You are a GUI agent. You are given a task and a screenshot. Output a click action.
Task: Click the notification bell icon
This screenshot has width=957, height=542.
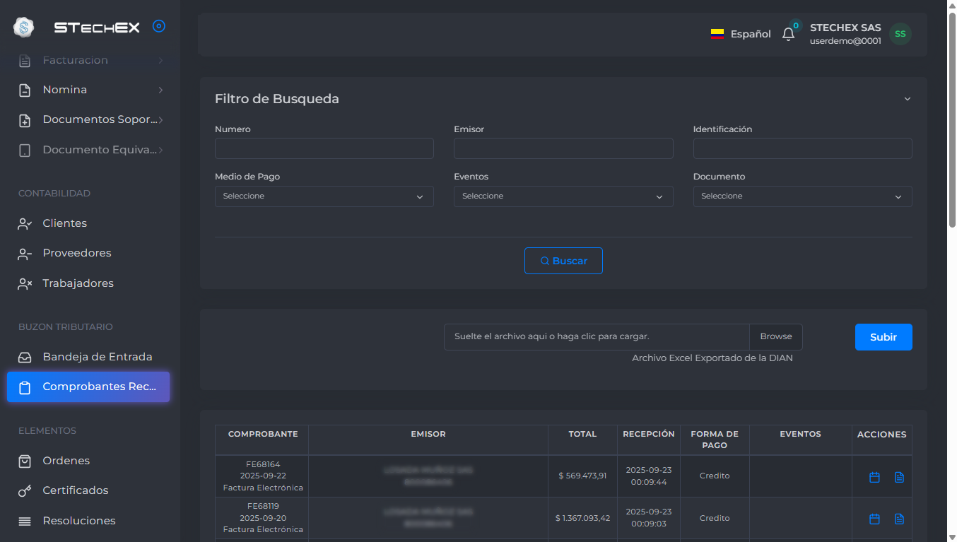pos(788,34)
